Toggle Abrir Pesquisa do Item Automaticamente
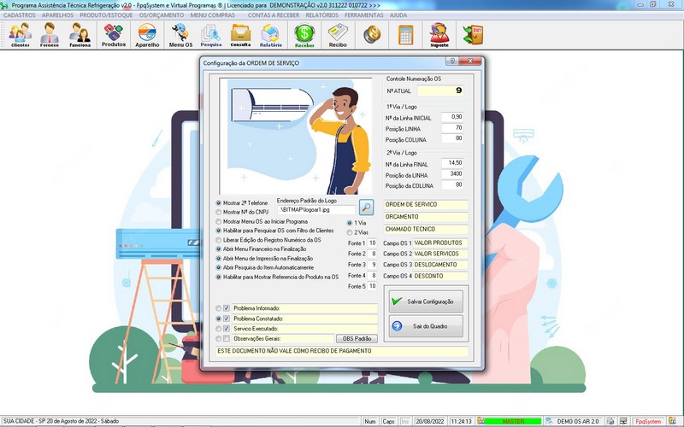The image size is (684, 427). 219,267
